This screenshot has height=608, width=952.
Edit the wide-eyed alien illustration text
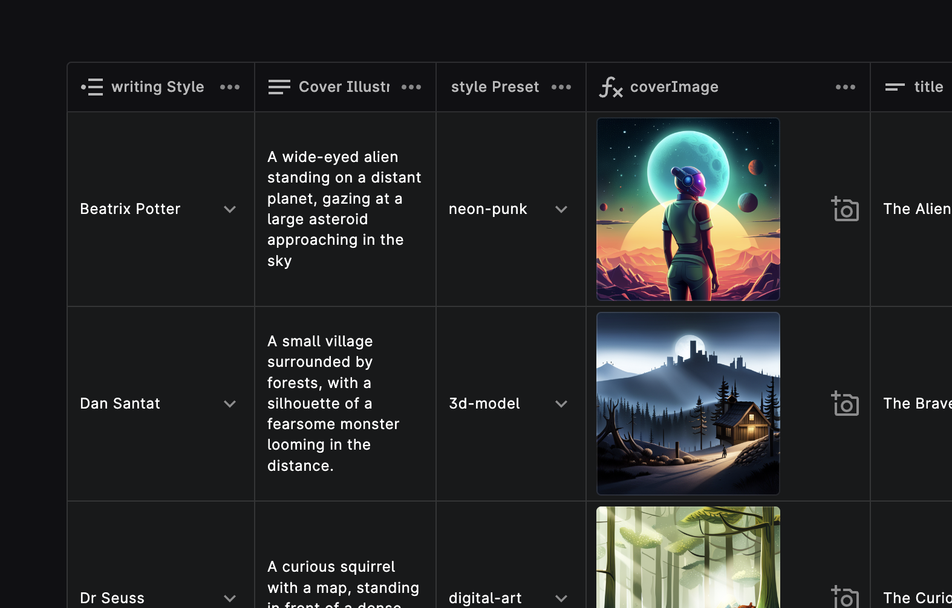(344, 209)
